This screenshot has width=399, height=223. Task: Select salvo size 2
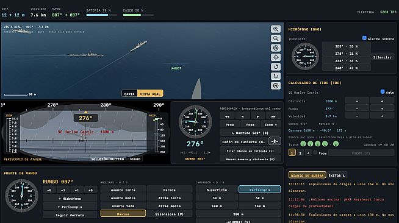pos(300,153)
